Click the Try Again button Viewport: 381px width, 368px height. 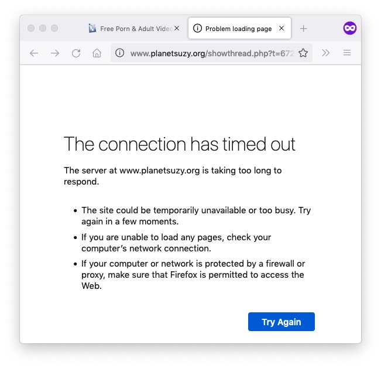tap(282, 322)
